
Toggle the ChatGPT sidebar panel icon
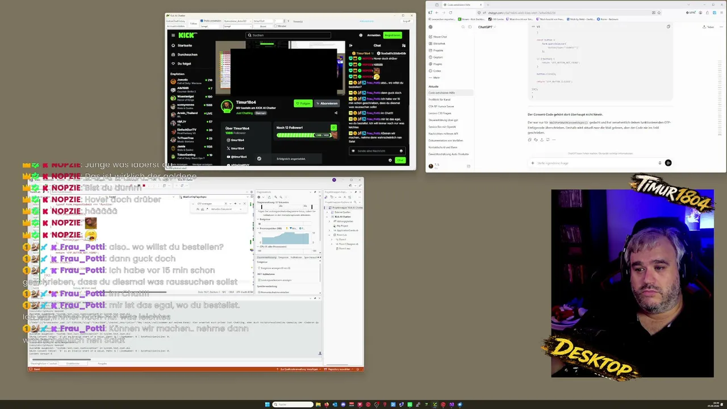coord(469,27)
